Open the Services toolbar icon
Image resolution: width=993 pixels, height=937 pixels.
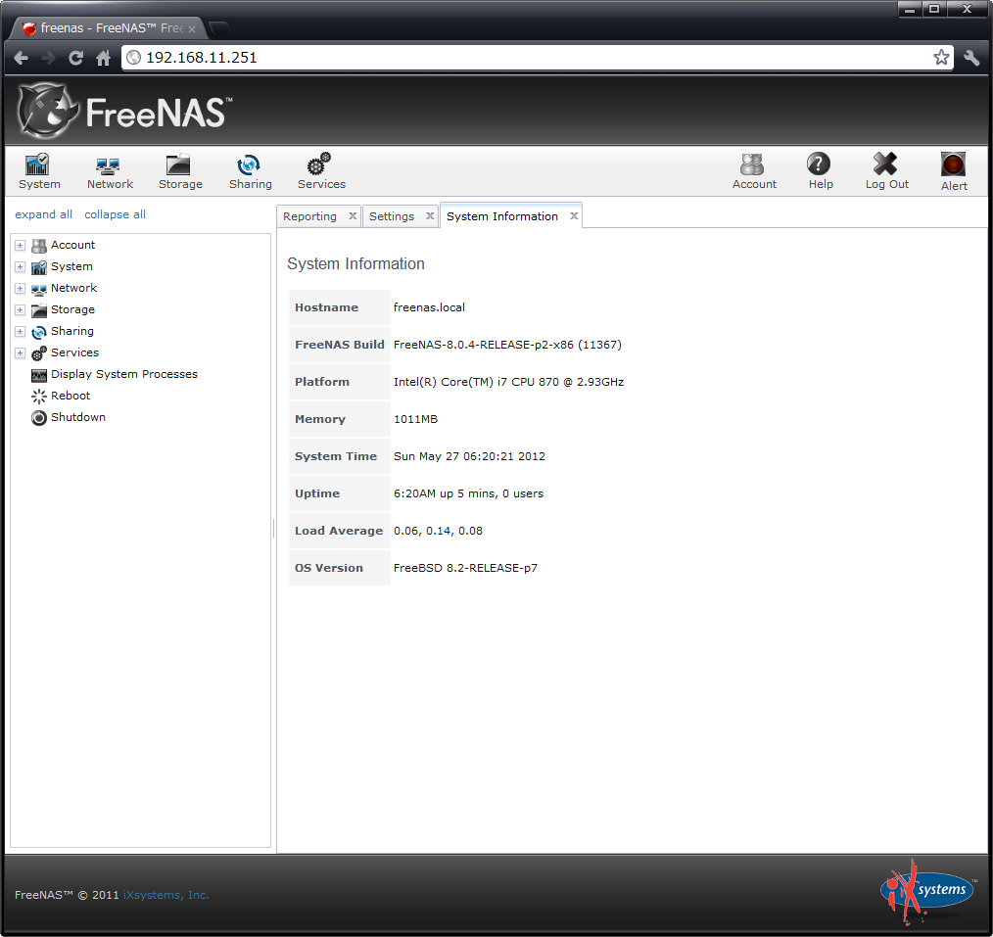pos(321,171)
